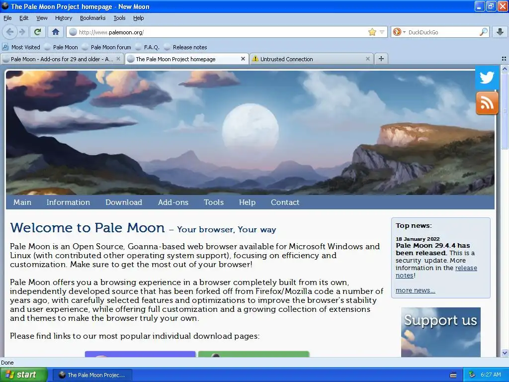Follow the more news... link
The height and width of the screenshot is (382, 509).
point(415,290)
